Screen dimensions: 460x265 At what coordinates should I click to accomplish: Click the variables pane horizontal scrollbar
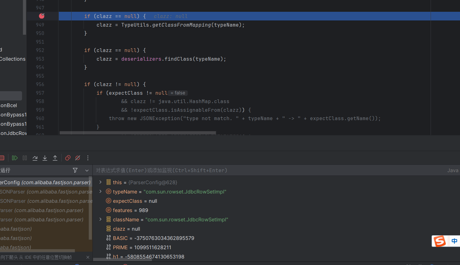[x=123, y=259]
